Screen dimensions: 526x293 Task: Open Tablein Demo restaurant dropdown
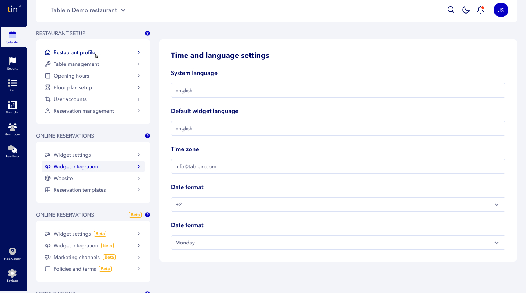coord(88,10)
